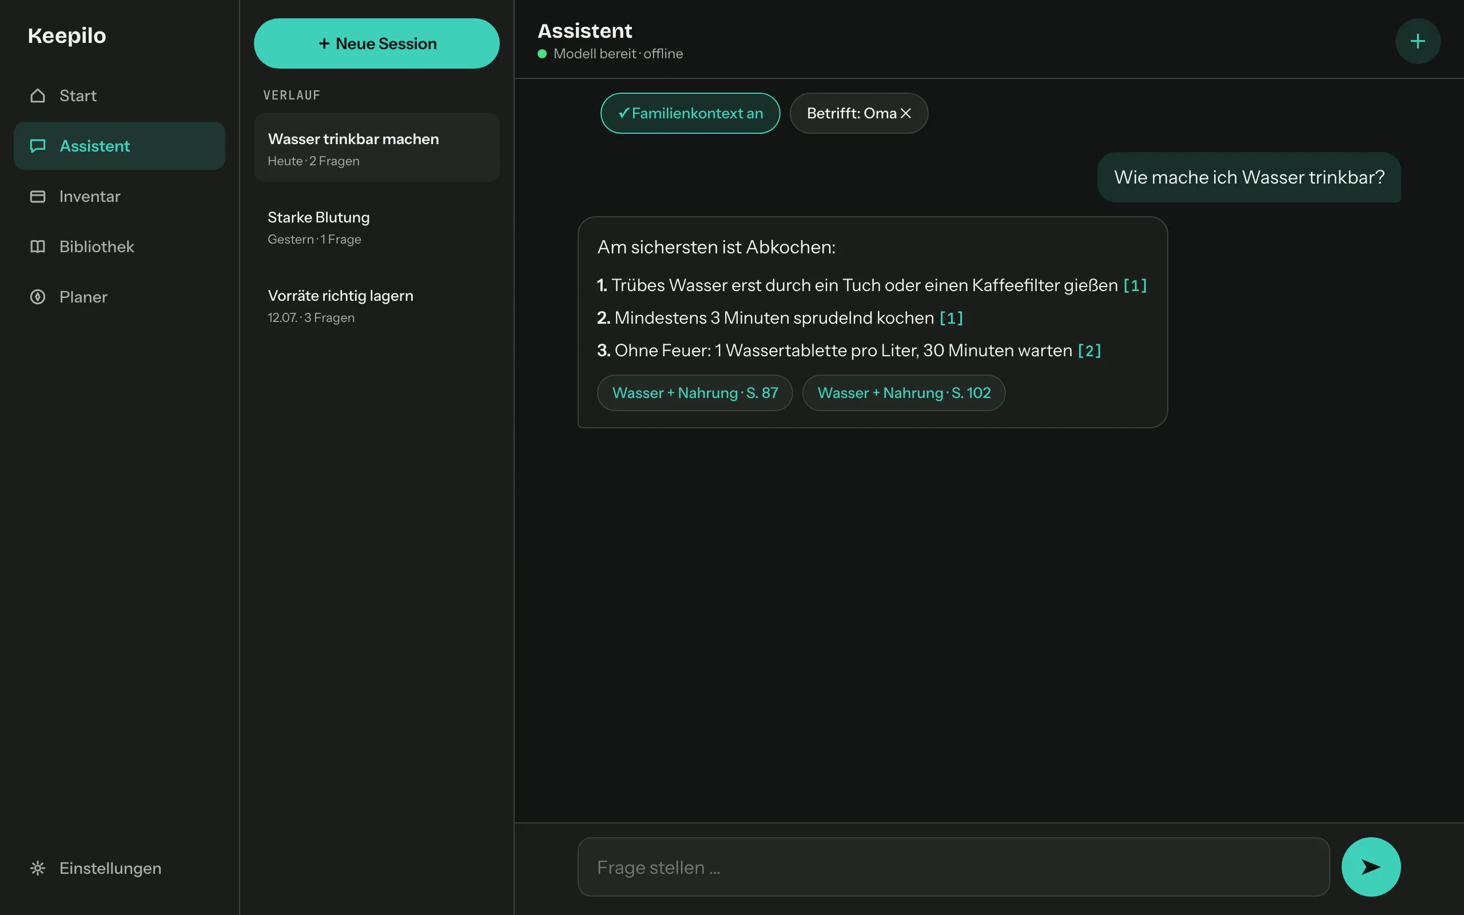Open session 'Wasser trinkbar machen'
1464x915 pixels.
click(376, 147)
